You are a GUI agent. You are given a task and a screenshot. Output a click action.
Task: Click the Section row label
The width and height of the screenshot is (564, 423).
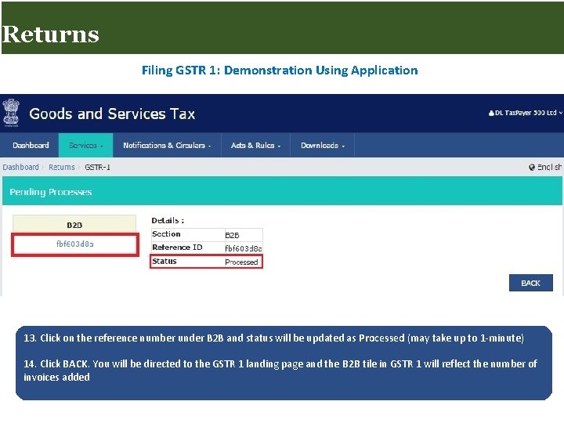click(x=166, y=234)
